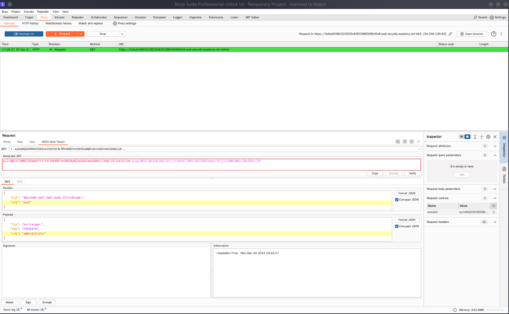Click the Burp Suite logo icon in title bar
Image resolution: width=509 pixels, height=314 pixels.
pos(2,4)
